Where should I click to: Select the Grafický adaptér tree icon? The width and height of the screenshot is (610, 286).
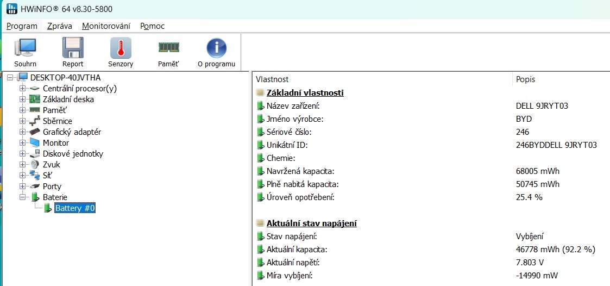pyautogui.click(x=35, y=132)
